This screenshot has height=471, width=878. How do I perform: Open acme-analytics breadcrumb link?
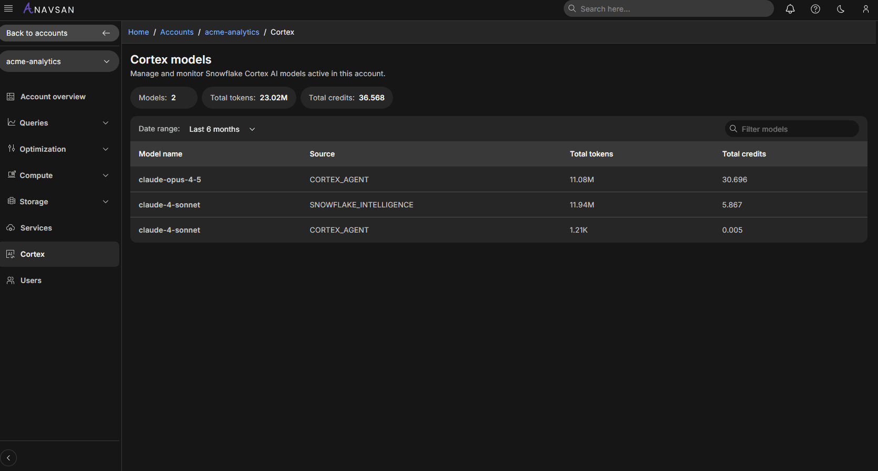point(232,32)
